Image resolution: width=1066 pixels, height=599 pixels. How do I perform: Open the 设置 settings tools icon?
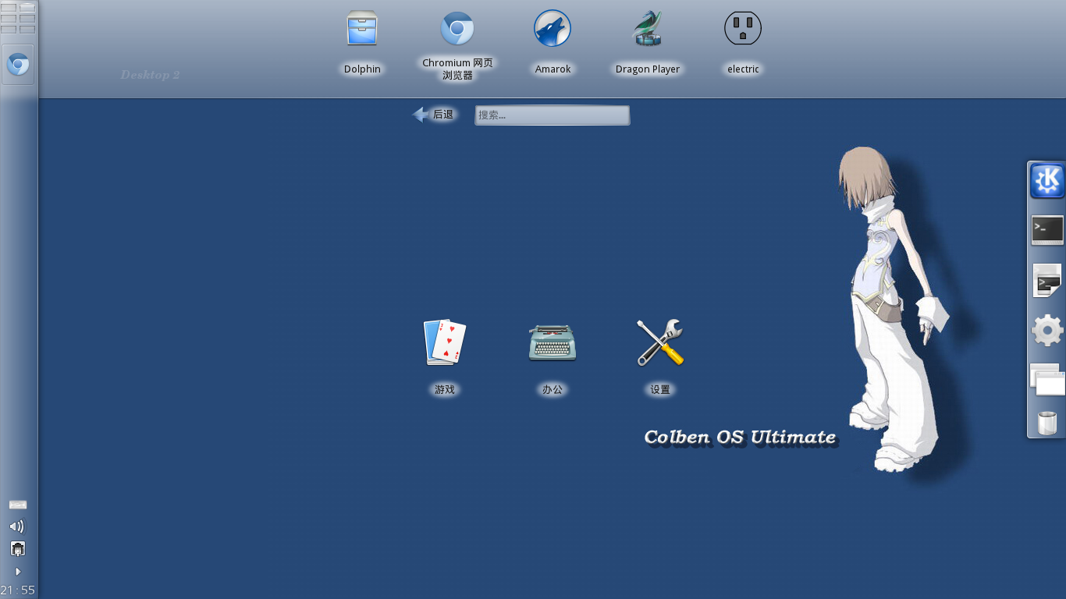click(660, 342)
